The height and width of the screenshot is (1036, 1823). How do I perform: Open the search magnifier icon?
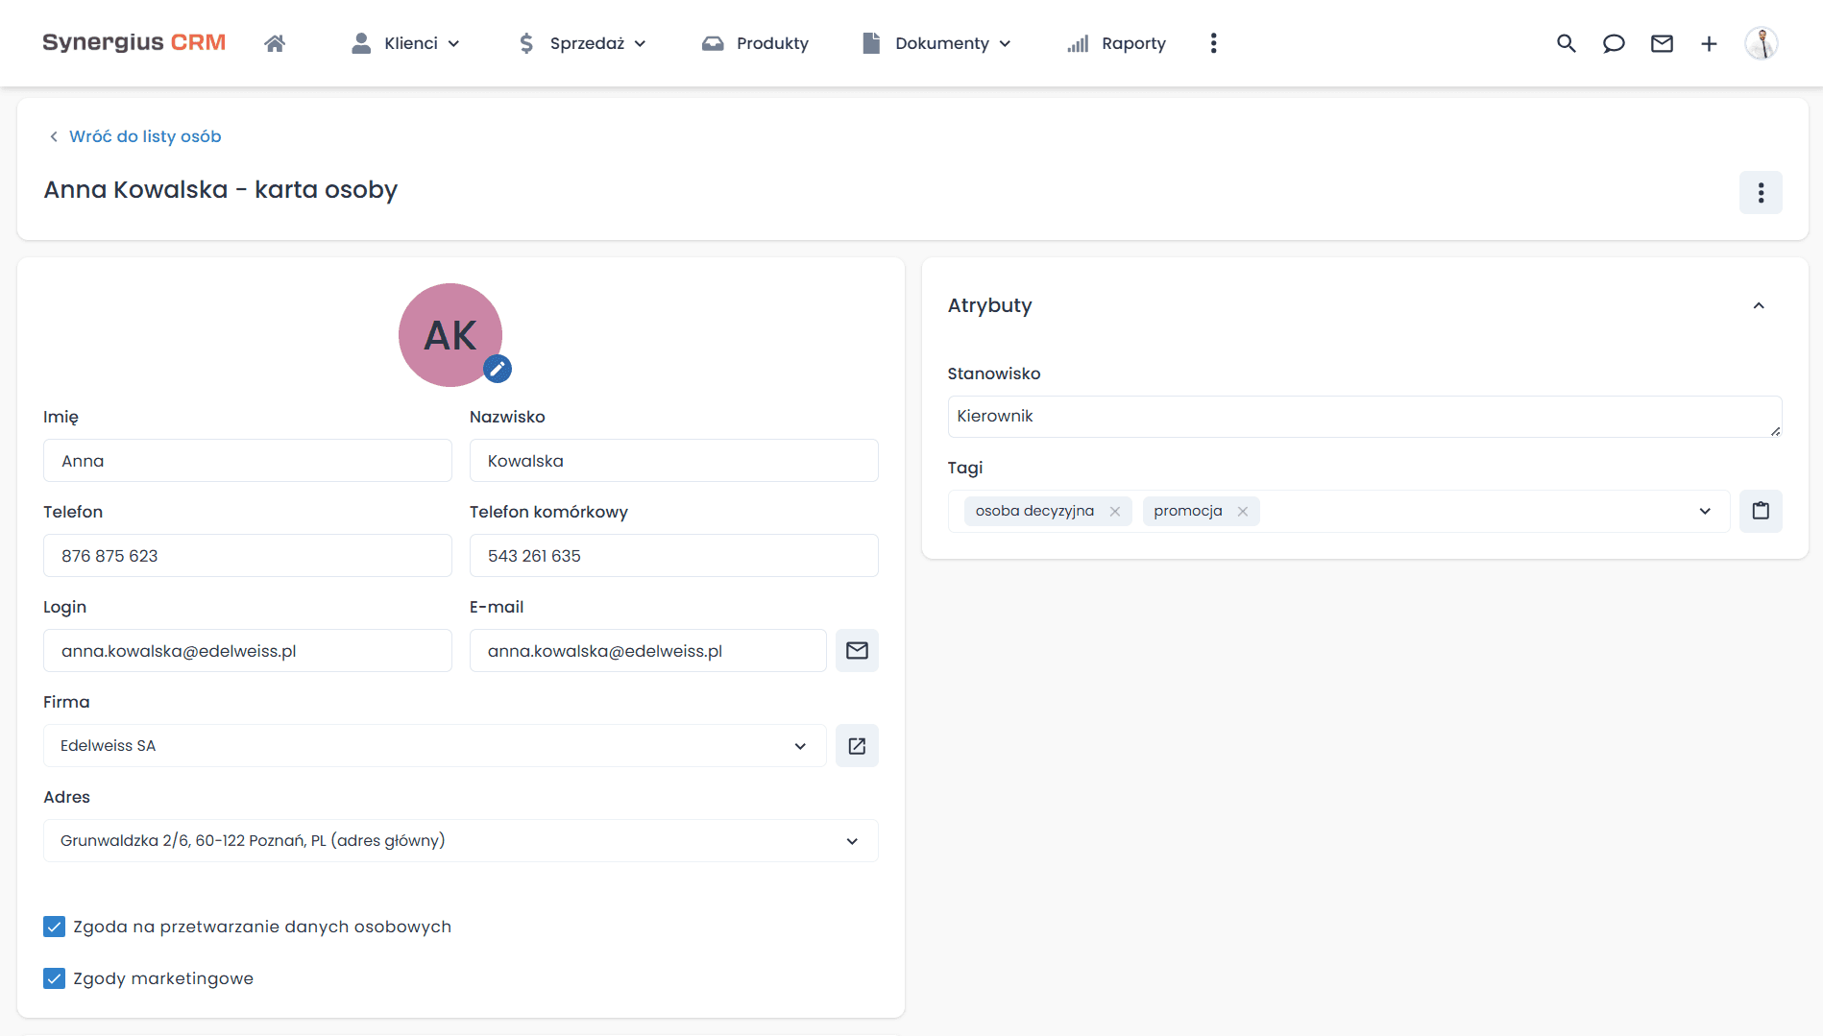pyautogui.click(x=1566, y=43)
